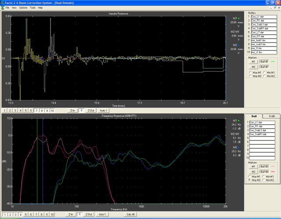281x219 pixels.
Task: Toggle buffer 2 in Impulse Response panel
Action: click(10, 111)
